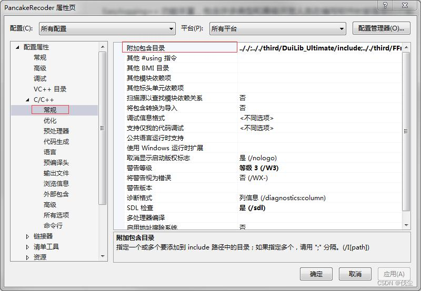Select 所有选项 under C/C++
Screen dimensions: 421x291
(56, 215)
